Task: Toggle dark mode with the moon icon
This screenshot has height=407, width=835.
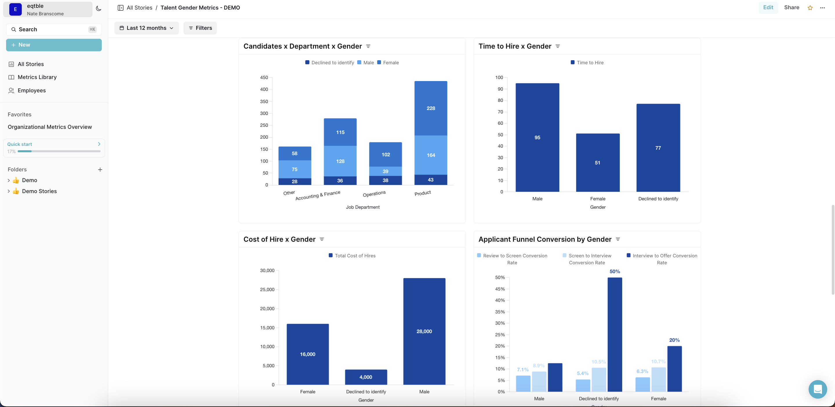Action: coord(99,9)
